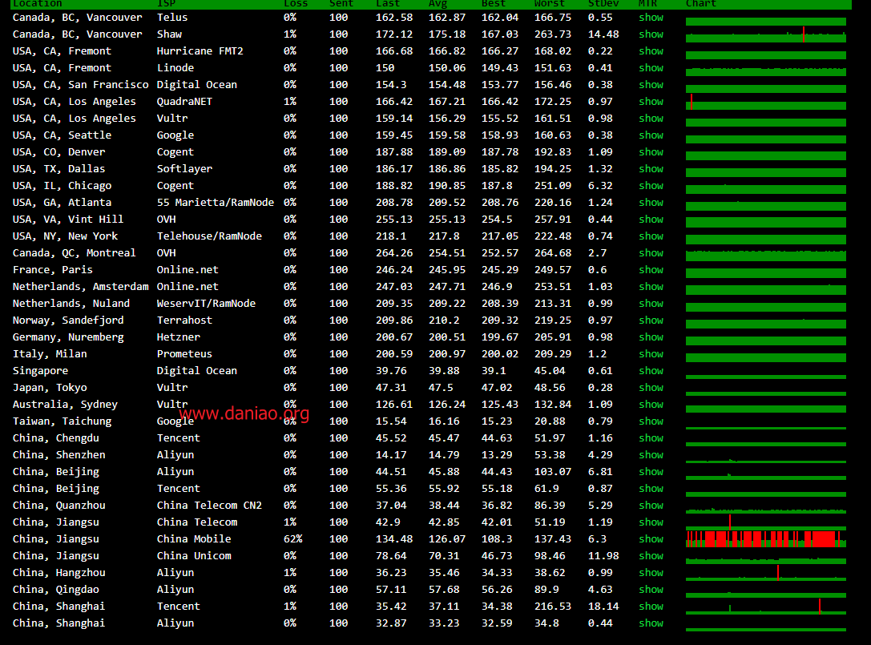The height and width of the screenshot is (645, 871).
Task: Click show link for Shanghai Aliyun
Action: [651, 623]
